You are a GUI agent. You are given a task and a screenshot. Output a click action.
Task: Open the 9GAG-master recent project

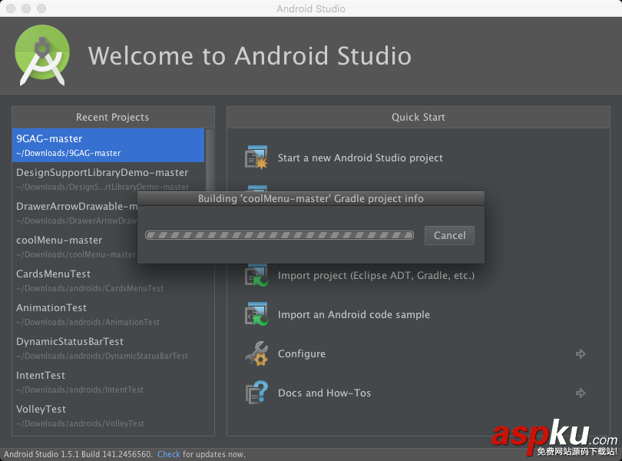pos(108,145)
